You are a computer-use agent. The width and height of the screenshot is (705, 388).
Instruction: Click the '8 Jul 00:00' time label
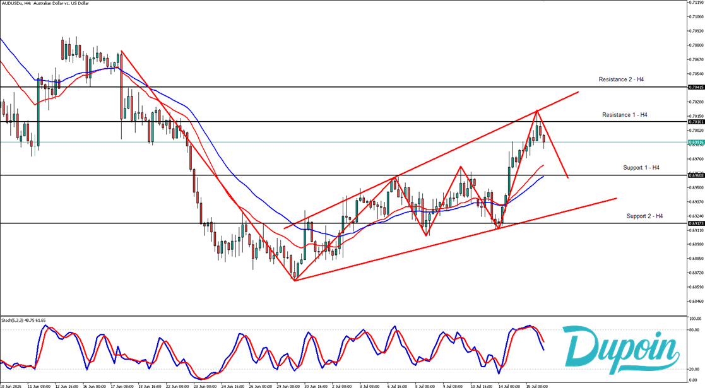pyautogui.click(x=425, y=385)
